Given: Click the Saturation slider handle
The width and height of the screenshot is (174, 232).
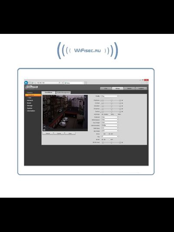Looking at the screenshot, I should point(112,106).
